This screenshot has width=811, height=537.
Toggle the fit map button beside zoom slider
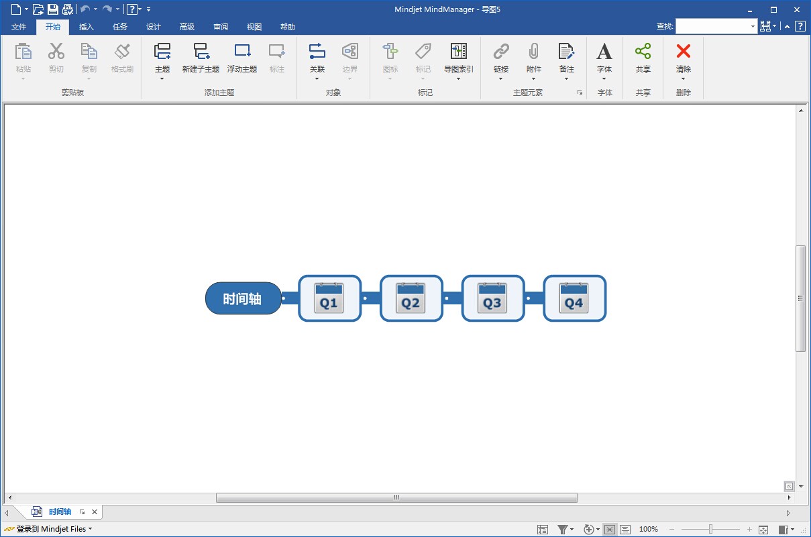click(x=763, y=529)
